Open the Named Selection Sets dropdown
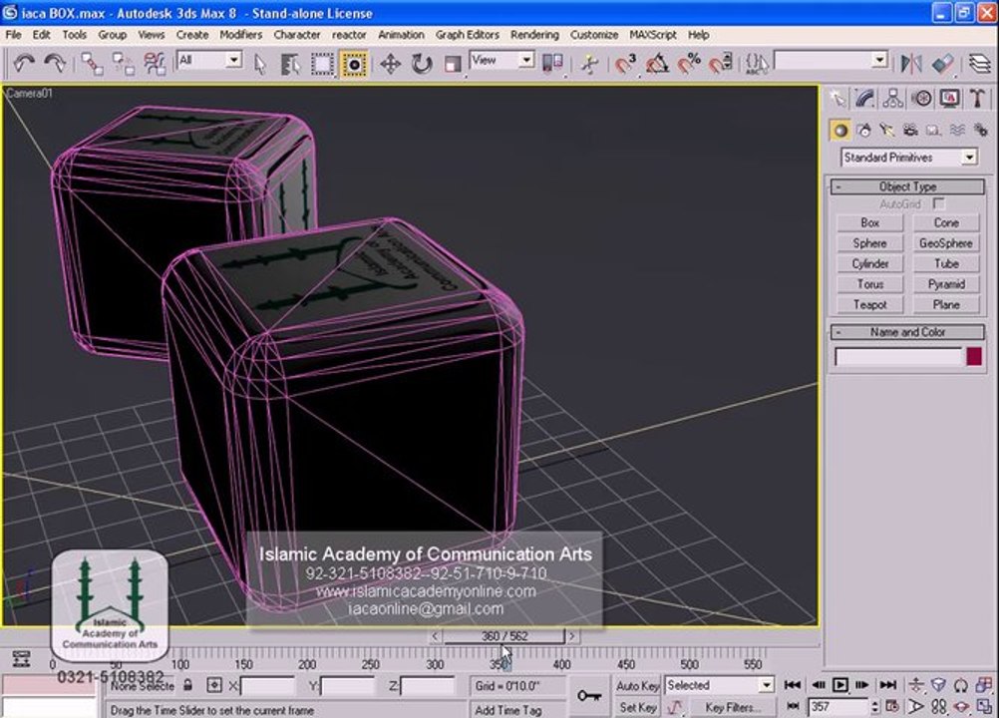This screenshot has height=718, width=999. click(x=880, y=60)
